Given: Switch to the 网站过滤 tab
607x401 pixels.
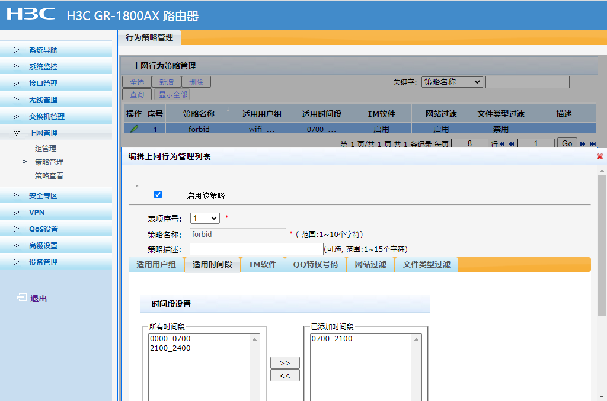Looking at the screenshot, I should [370, 265].
